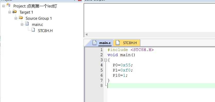Click the file icon on STC8H.H tab
This screenshot has height=102, width=215.
pos(118,43)
